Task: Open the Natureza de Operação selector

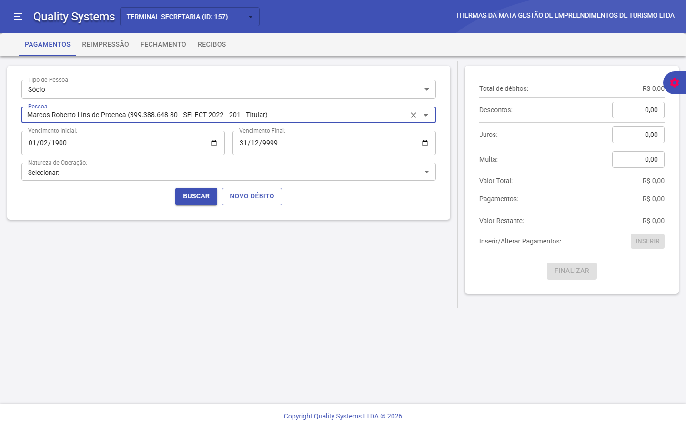Action: (x=426, y=172)
